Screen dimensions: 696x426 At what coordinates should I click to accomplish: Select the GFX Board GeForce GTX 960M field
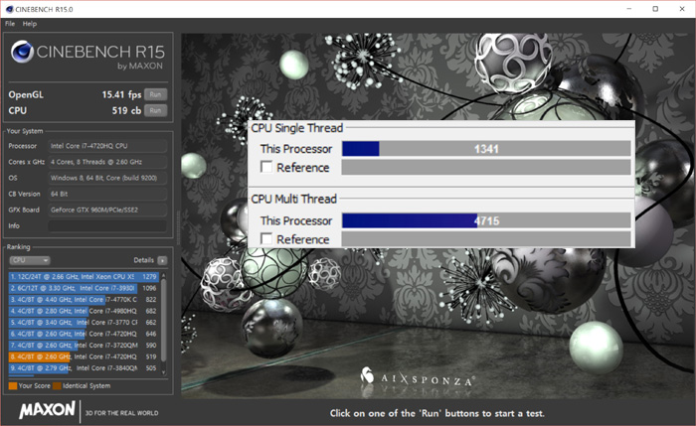107,210
